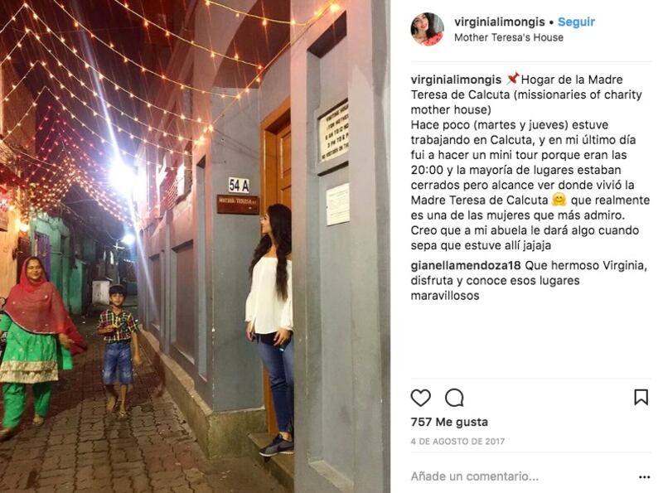Open Mother Teresa's House location link
Screen dimensions: 663x493
coord(509,37)
